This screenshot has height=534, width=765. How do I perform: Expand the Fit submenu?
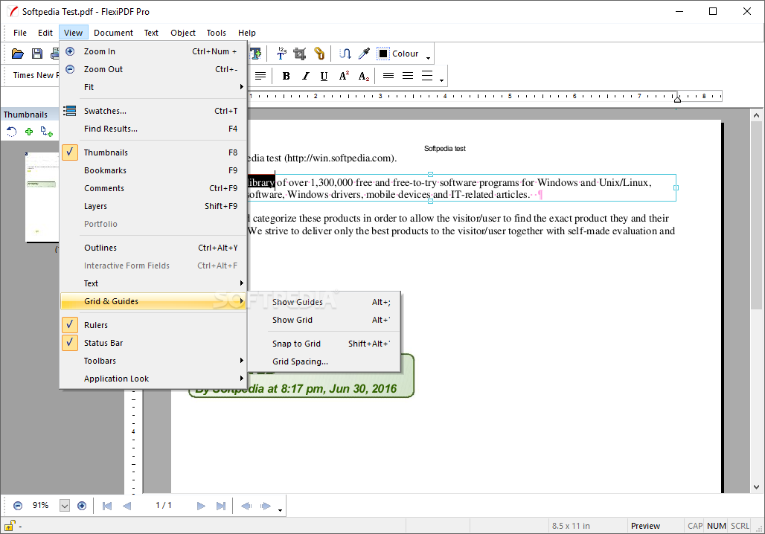click(153, 87)
